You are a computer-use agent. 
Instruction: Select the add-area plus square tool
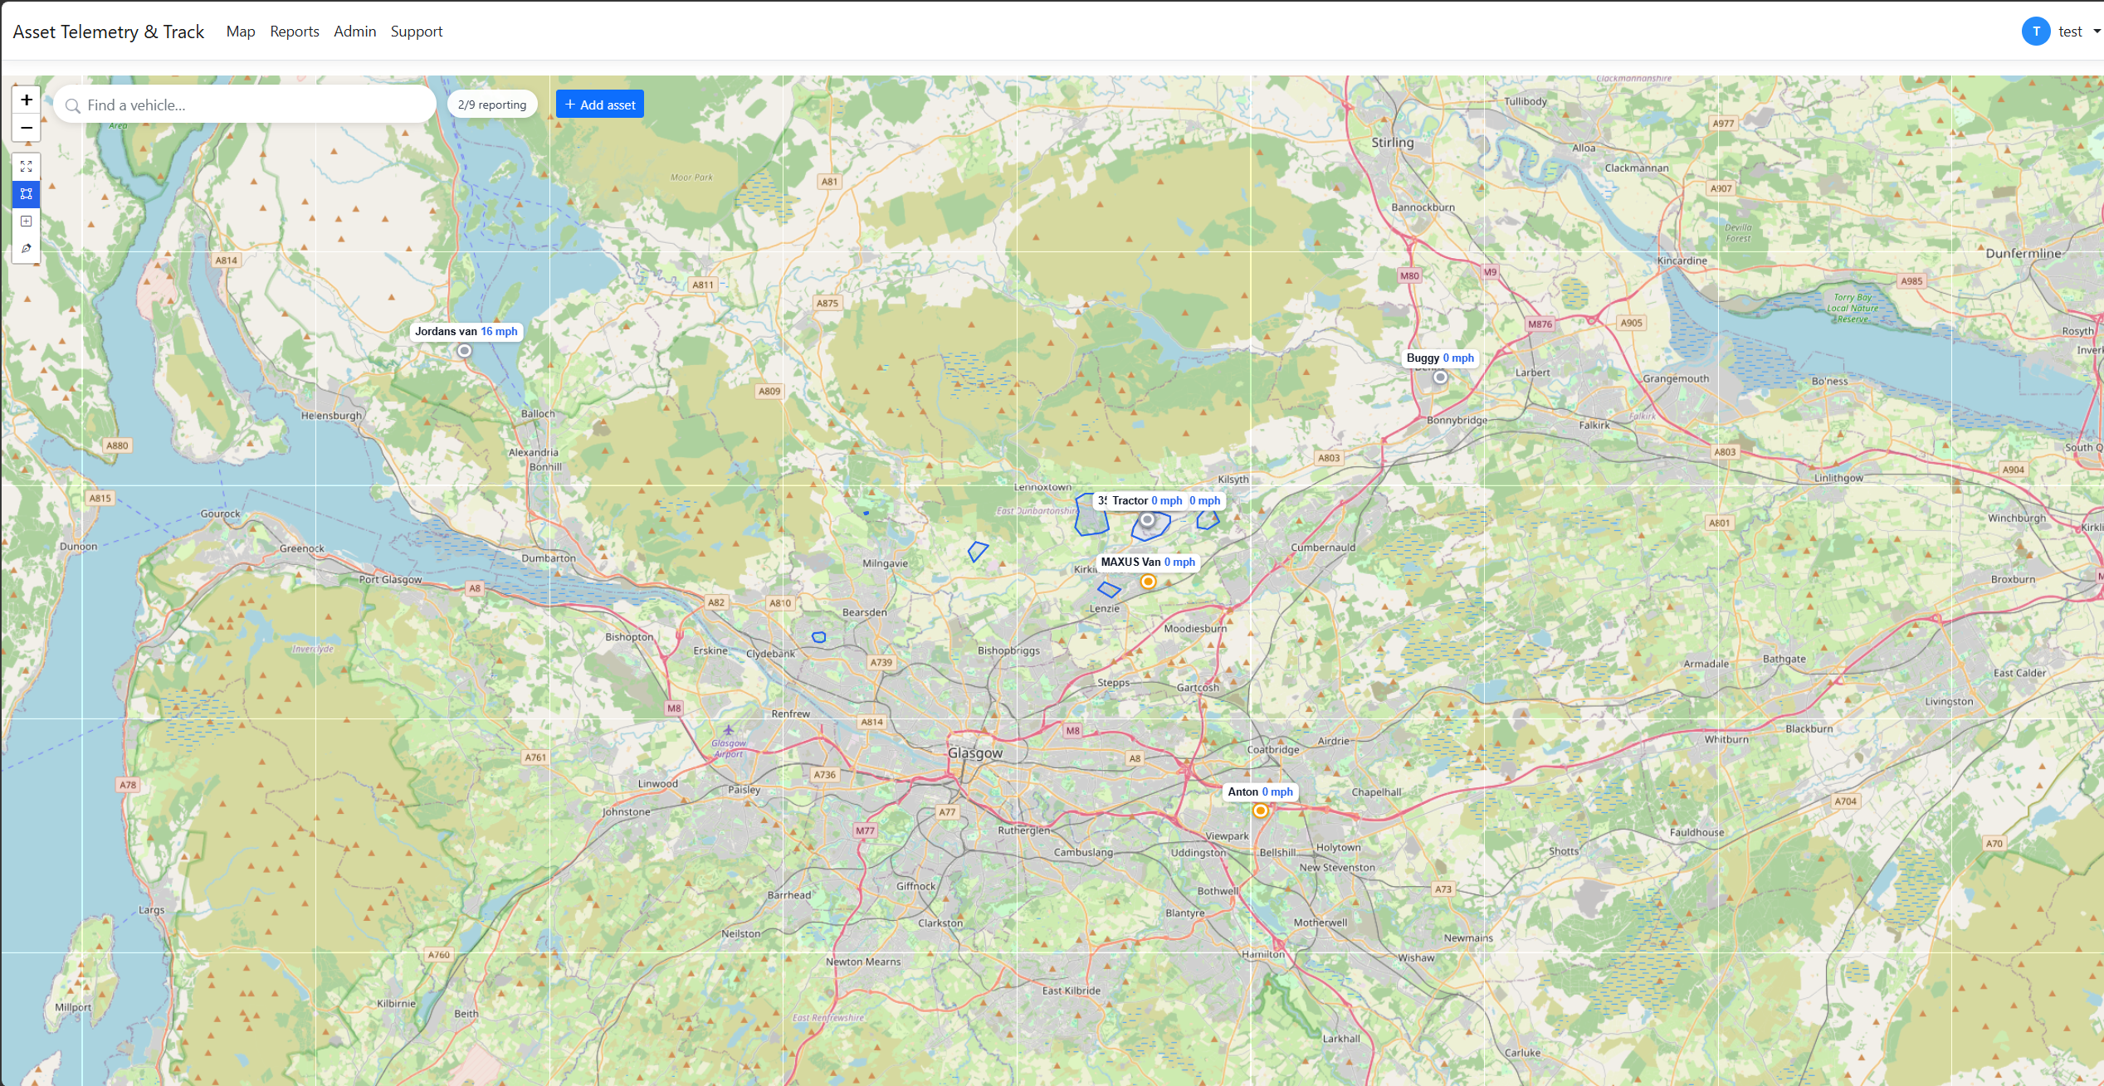27,222
